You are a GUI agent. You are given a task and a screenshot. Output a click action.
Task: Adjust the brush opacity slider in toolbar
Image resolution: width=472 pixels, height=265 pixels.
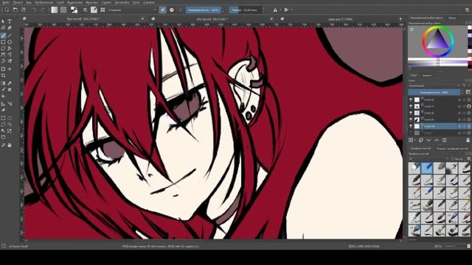(x=204, y=10)
